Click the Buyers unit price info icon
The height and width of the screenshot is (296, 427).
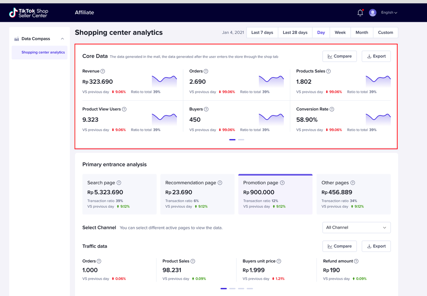coord(279,261)
